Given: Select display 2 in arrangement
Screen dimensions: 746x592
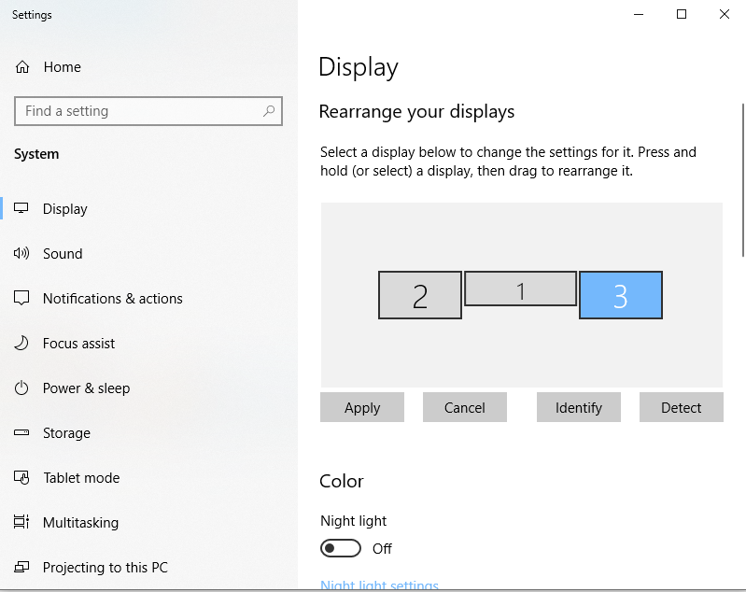Looking at the screenshot, I should coord(420,295).
